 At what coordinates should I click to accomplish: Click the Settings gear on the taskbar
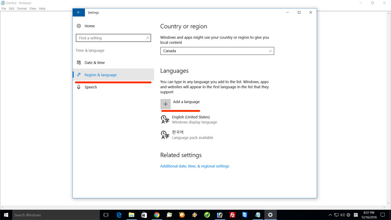pos(270,215)
